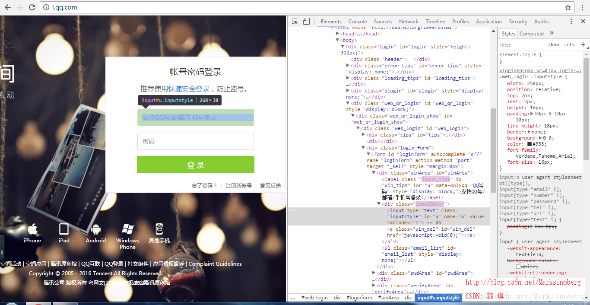The image size is (590, 305).
Task: Select #loginform in the breadcrumb bar
Action: pos(359,298)
